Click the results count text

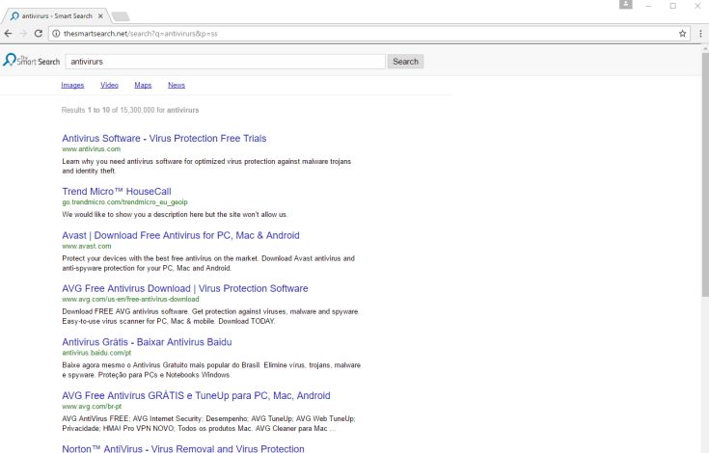tap(130, 110)
